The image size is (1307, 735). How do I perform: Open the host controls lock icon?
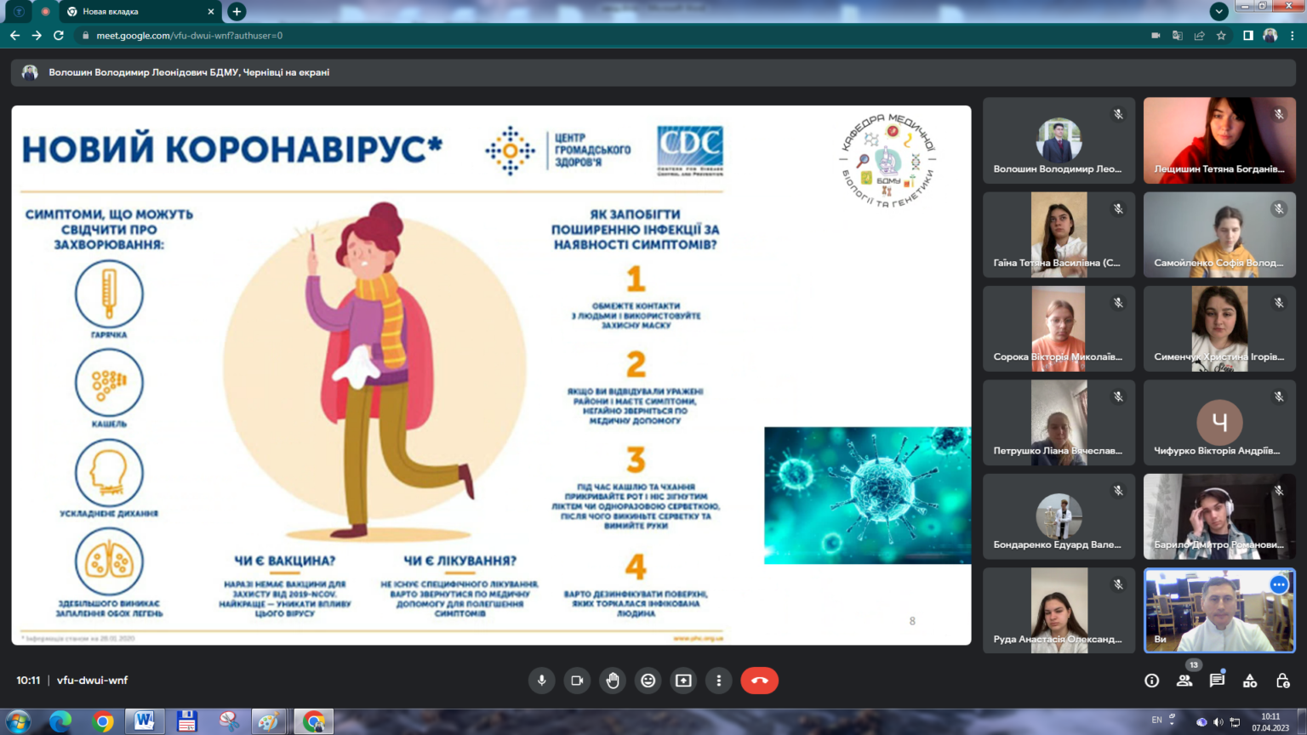(1283, 681)
